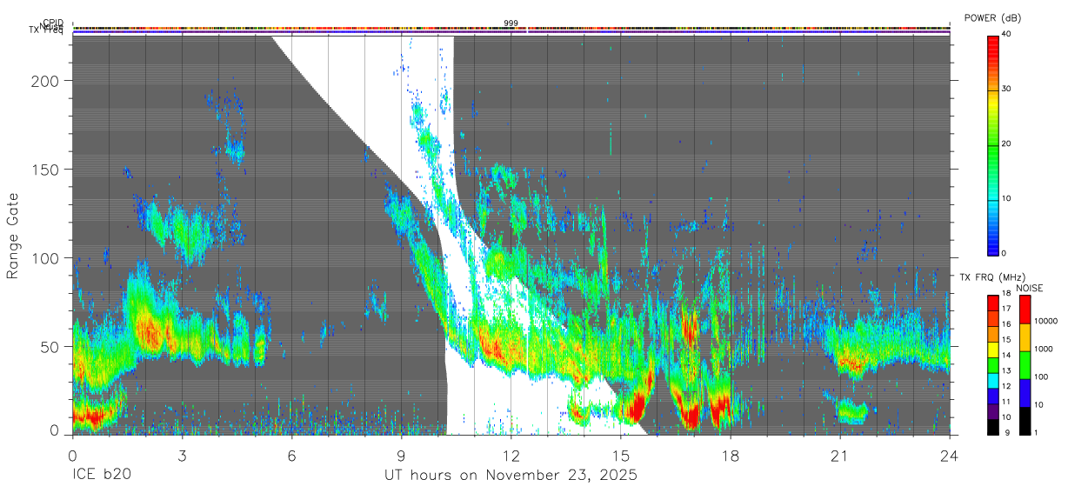1068x493 pixels.
Task: Click the "1000" label on the NOISE scale
Action: [x=1045, y=350]
